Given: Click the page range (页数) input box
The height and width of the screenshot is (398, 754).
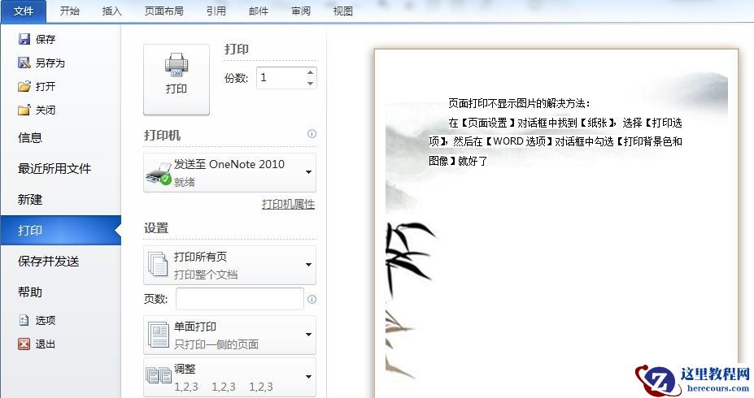Looking at the screenshot, I should pyautogui.click(x=240, y=299).
